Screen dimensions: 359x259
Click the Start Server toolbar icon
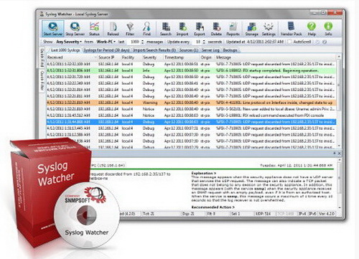coord(53,29)
